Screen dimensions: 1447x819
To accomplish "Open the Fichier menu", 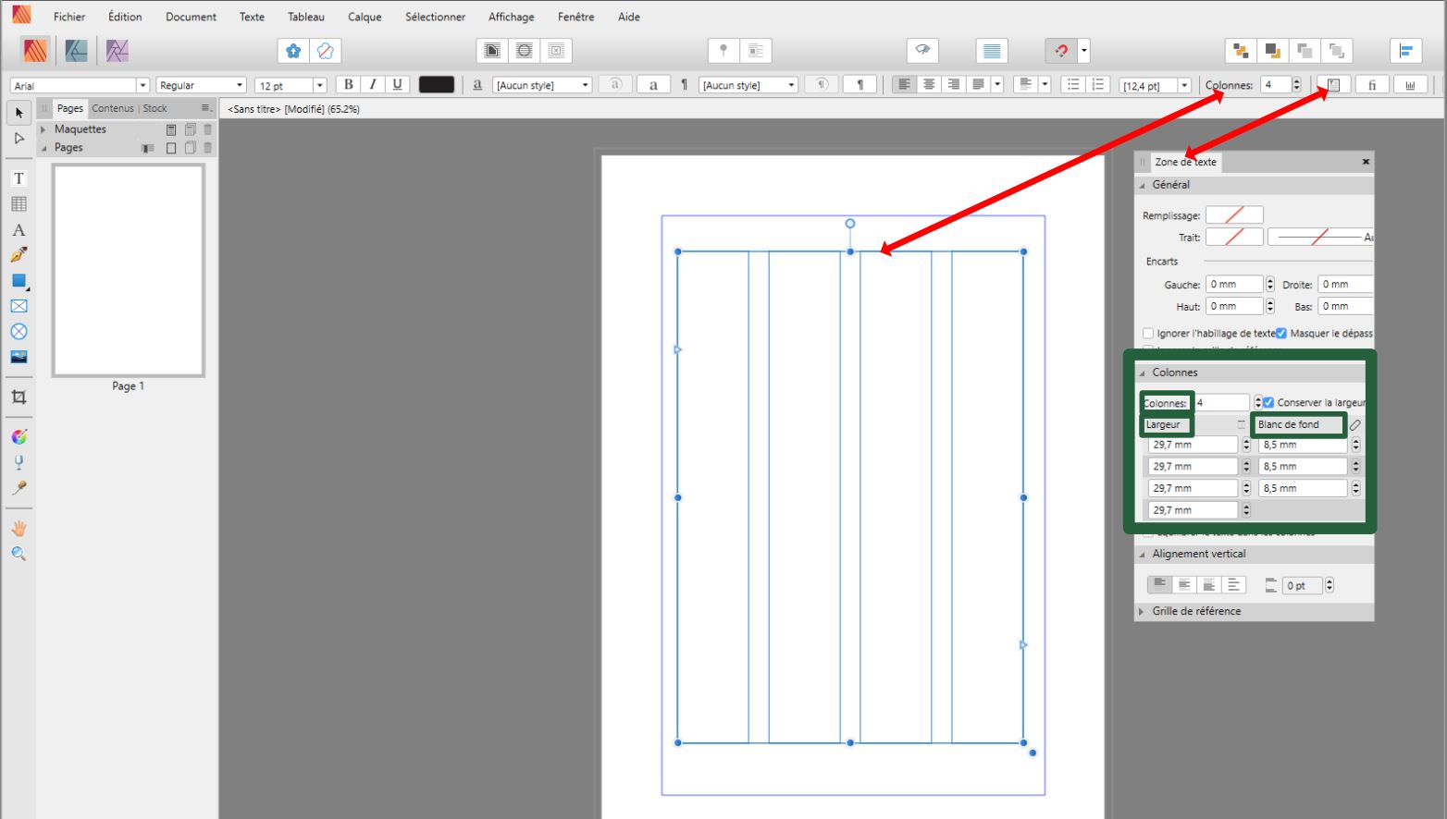I will coord(69,17).
